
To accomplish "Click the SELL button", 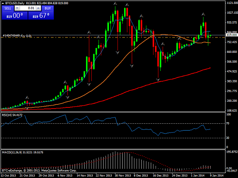I will click(x=8, y=8).
